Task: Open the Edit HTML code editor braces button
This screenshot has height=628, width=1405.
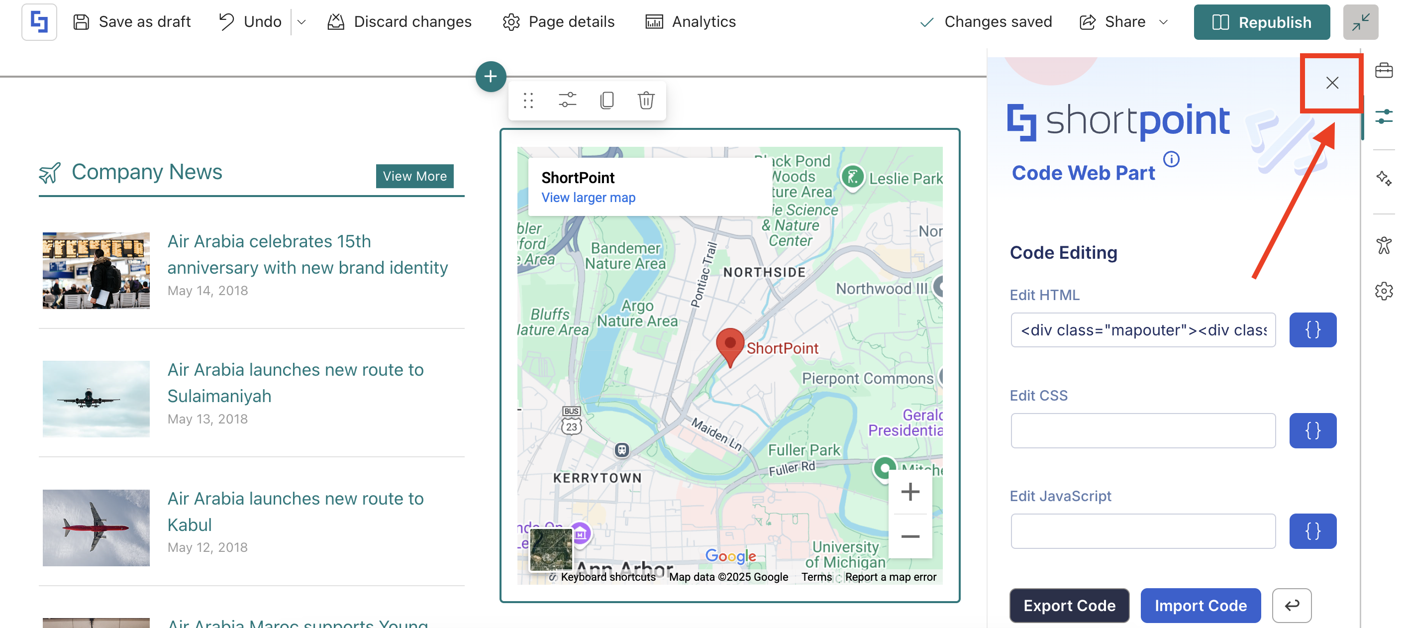Action: (1312, 329)
